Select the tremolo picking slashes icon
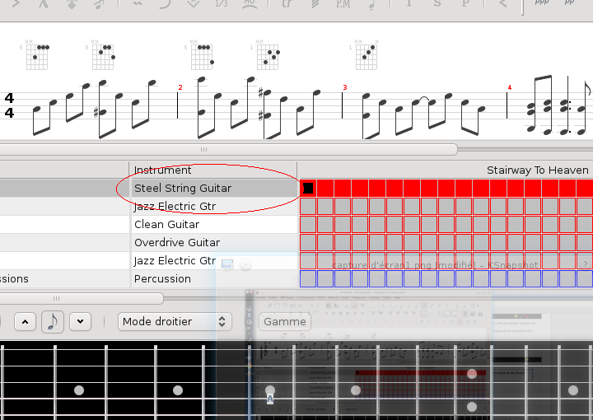This screenshot has height=420, width=593. [x=315, y=4]
